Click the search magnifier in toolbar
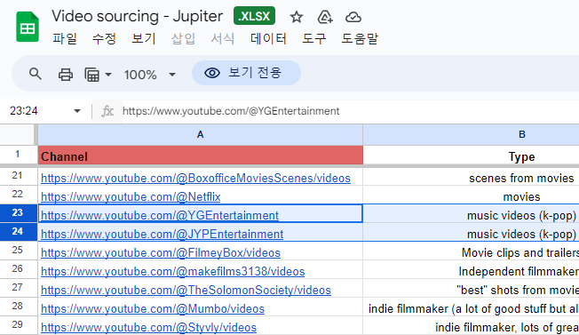Image resolution: width=579 pixels, height=335 pixels. (36, 74)
